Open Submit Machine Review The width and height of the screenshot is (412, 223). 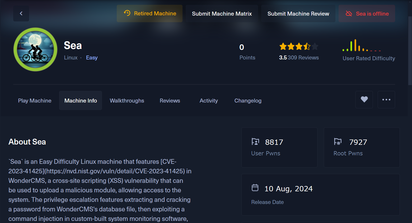click(x=298, y=13)
